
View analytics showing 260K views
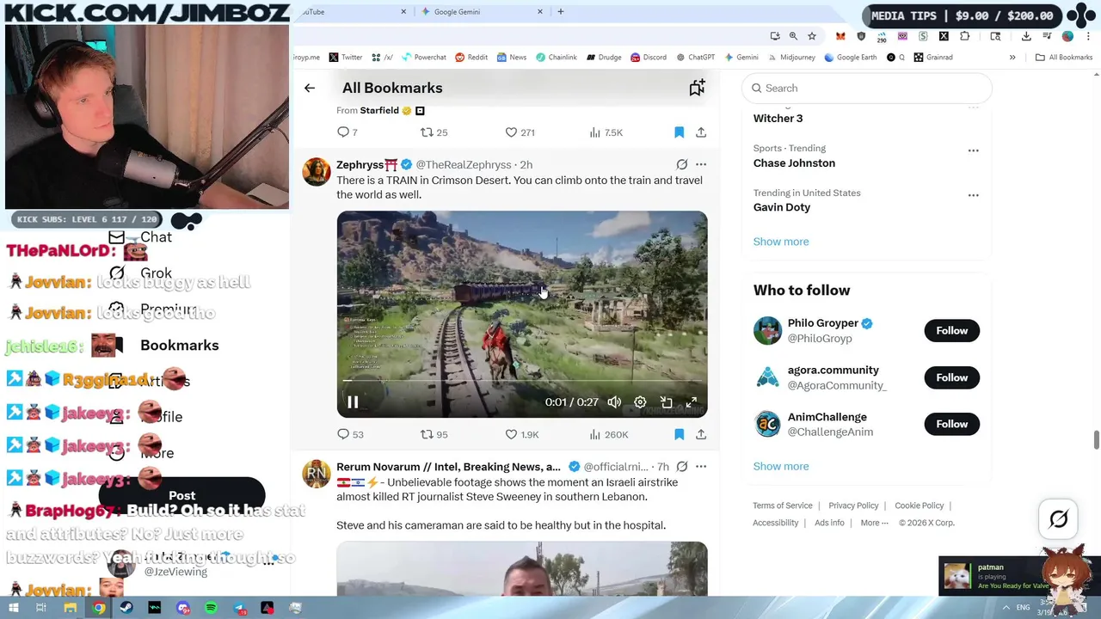click(609, 434)
